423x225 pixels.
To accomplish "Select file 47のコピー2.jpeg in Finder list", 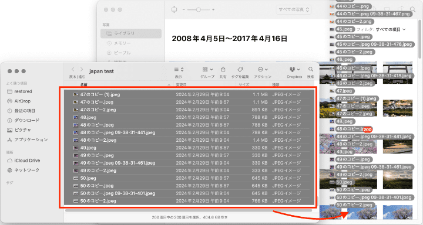I will pyautogui.click(x=189, y=110).
